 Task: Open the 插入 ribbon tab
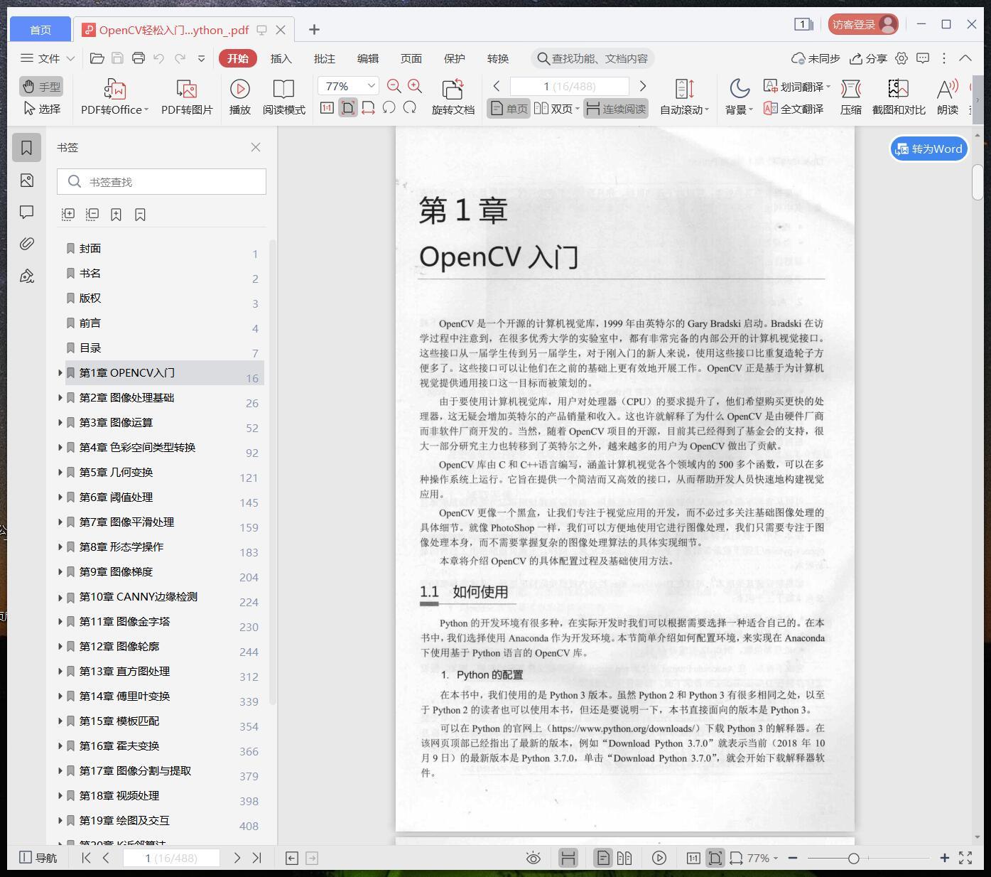tap(281, 58)
